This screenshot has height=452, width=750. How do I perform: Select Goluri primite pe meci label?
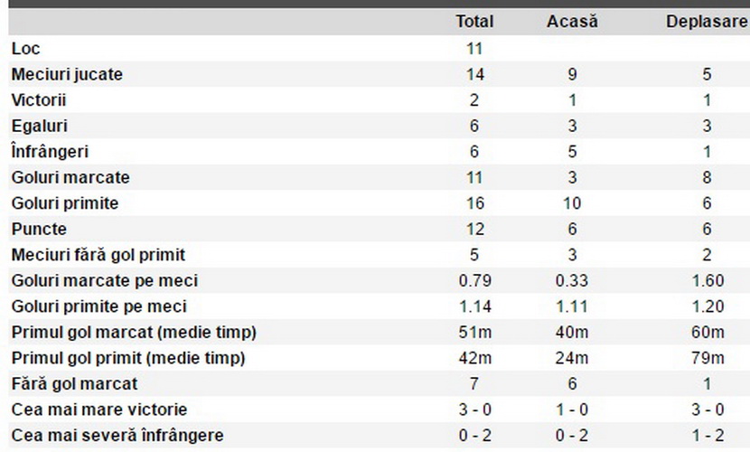click(98, 306)
